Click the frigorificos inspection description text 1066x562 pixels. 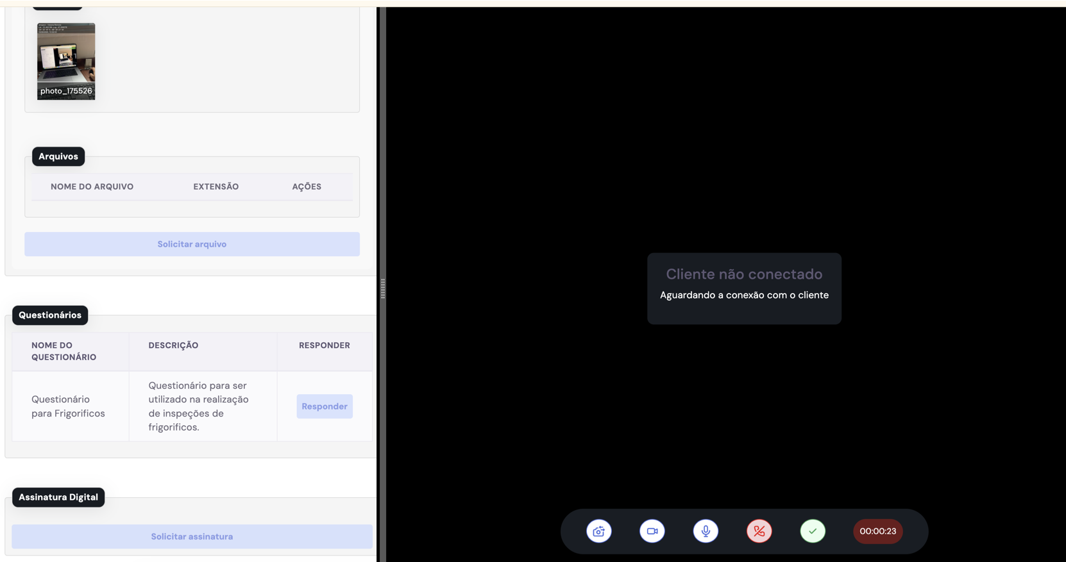[x=199, y=406]
